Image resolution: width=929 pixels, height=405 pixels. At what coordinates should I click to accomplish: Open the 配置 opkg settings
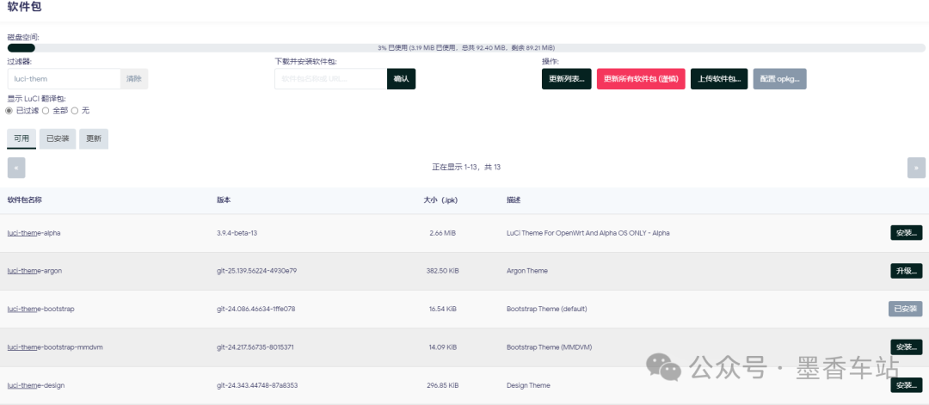pyautogui.click(x=779, y=79)
